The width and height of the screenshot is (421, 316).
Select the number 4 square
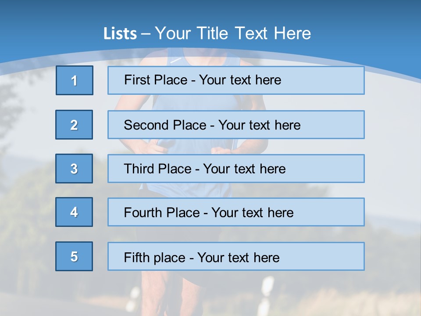coord(74,212)
